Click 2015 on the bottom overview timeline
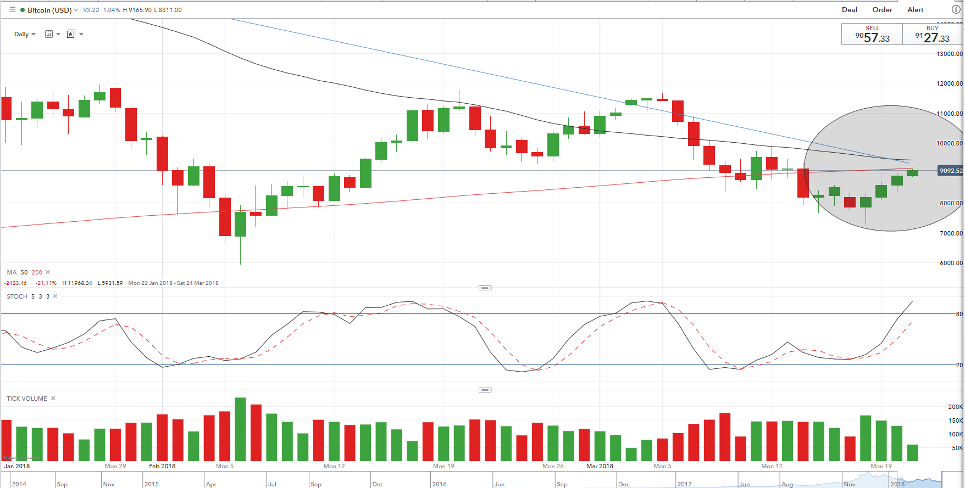Image resolution: width=965 pixels, height=488 pixels. [151, 484]
